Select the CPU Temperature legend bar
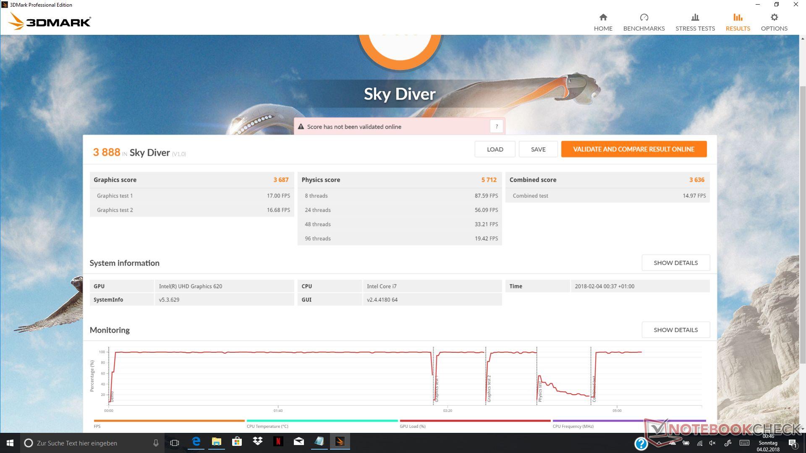Viewport: 806px width, 453px height. 322,421
